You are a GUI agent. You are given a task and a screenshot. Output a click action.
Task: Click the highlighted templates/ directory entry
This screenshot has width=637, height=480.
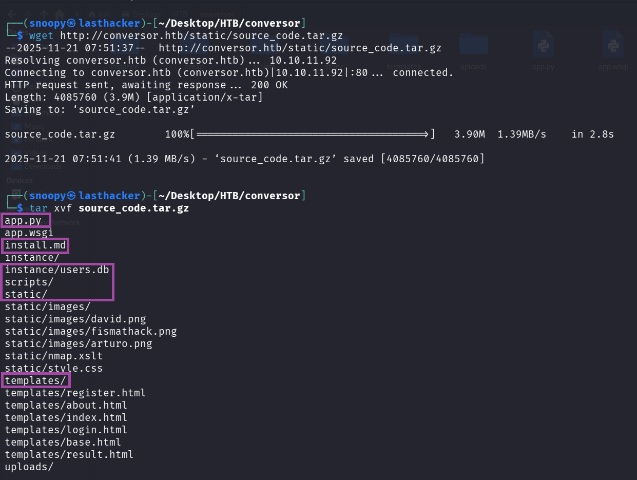[x=35, y=380]
